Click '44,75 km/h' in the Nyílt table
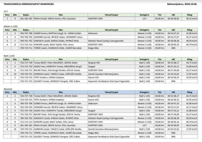Image resolution: width=202 pixels, height=142 pixels. point(192,63)
